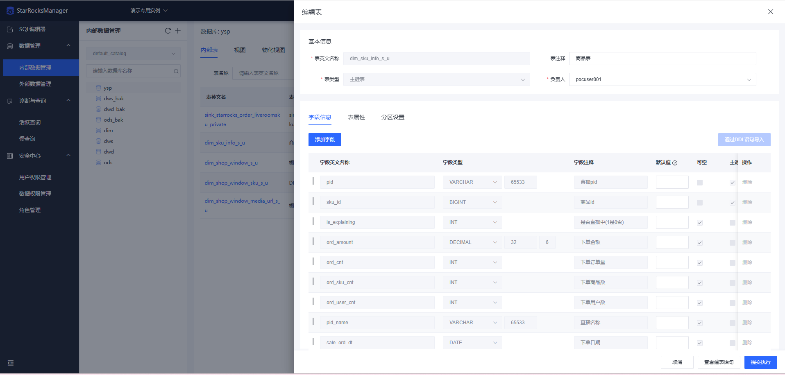
Task: Click the info icon beside 默认值 column header
Action: pyautogui.click(x=675, y=163)
